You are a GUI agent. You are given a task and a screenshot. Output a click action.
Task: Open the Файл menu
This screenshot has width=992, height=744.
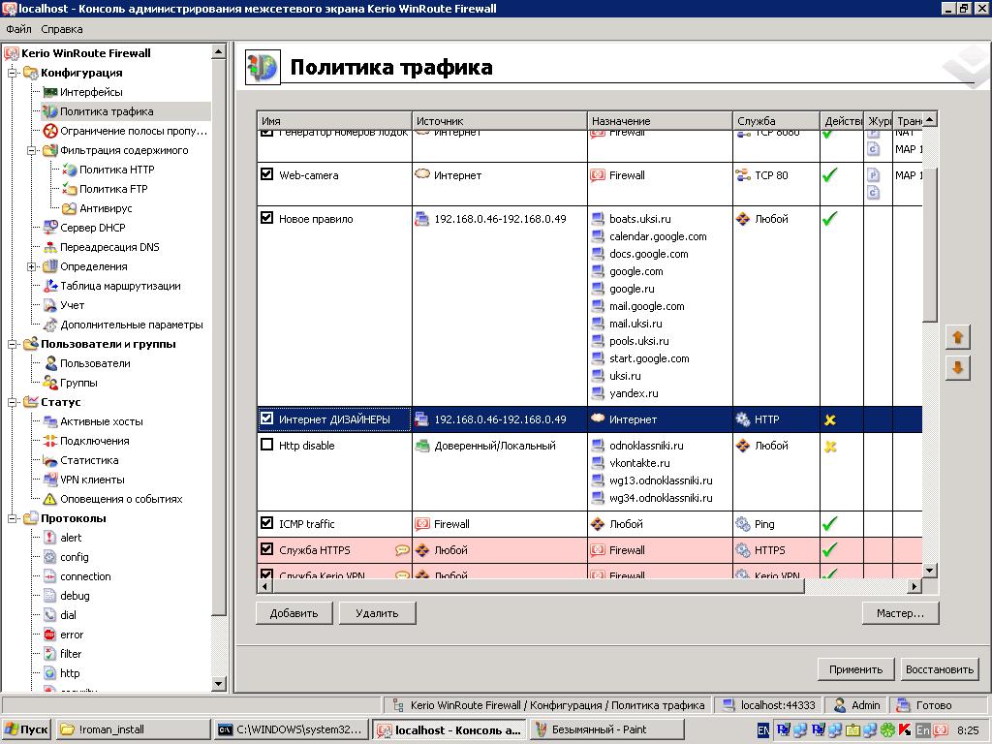click(x=18, y=29)
